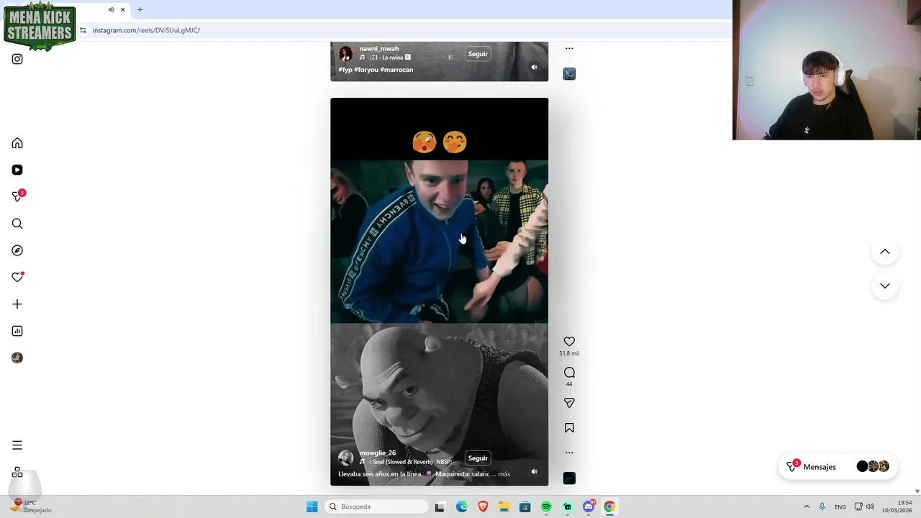Screen dimensions: 921x518
Task: Open profile avatar in sidebar
Action: [17, 358]
